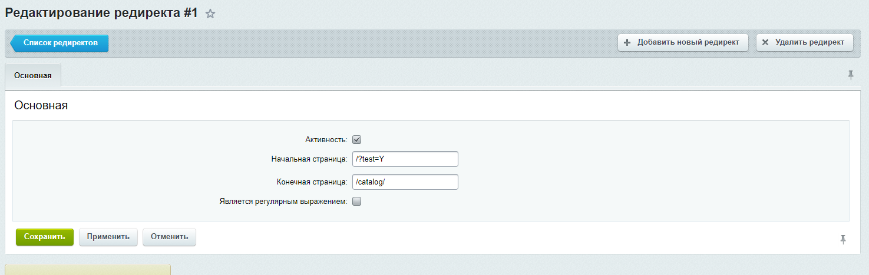The height and width of the screenshot is (275, 869).
Task: Click the Конечная страница label
Action: (312, 182)
